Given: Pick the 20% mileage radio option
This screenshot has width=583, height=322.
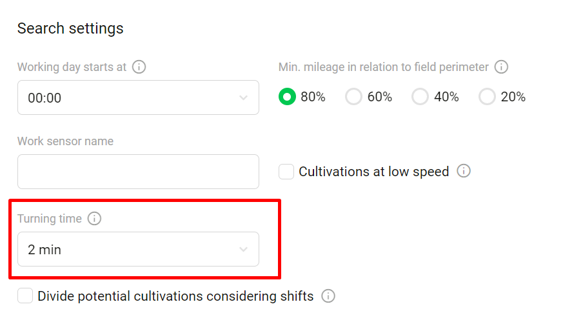Looking at the screenshot, I should click(487, 97).
